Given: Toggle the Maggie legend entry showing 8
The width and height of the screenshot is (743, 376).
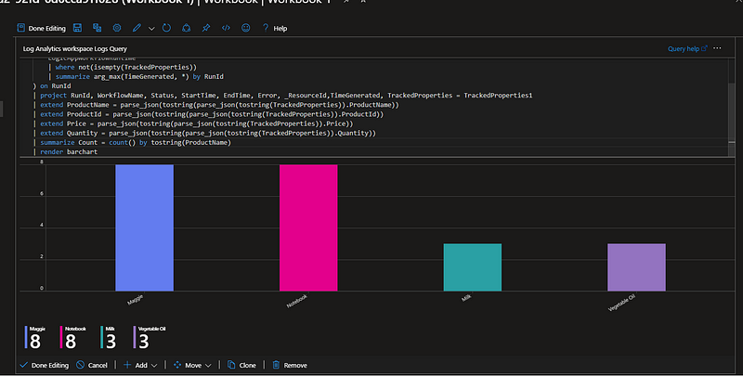Looking at the screenshot, I should (x=35, y=337).
